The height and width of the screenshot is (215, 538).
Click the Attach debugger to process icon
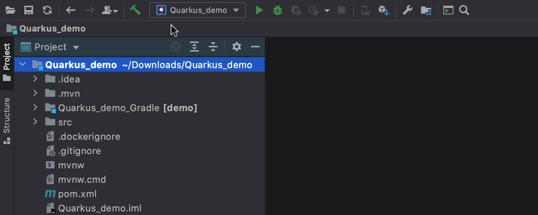tap(365, 11)
